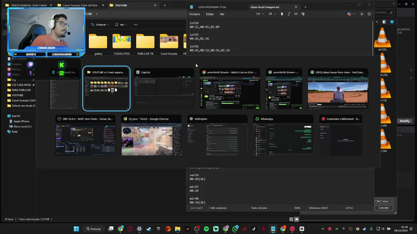Viewport: 417px width, 234px height.
Task: Launch Epic Games from the taskbar
Action: click(159, 229)
